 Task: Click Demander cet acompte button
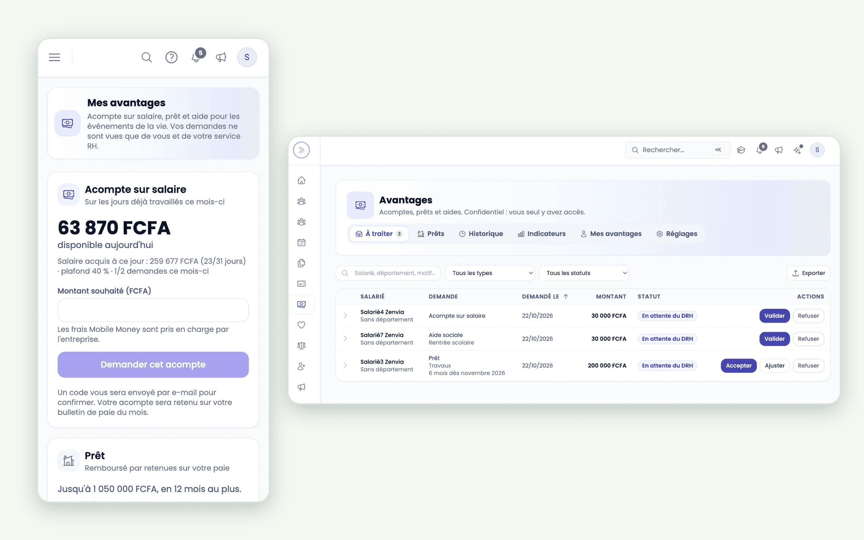click(x=153, y=364)
